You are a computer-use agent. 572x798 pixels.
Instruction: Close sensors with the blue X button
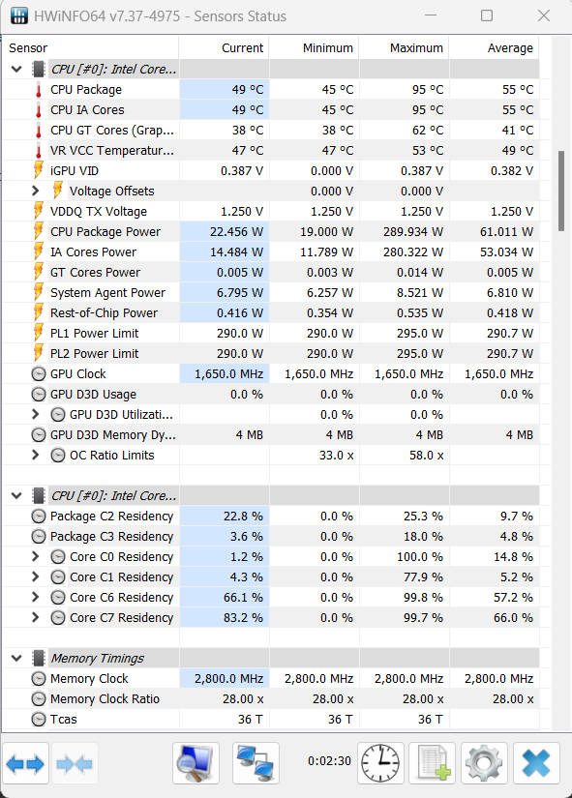tap(536, 763)
